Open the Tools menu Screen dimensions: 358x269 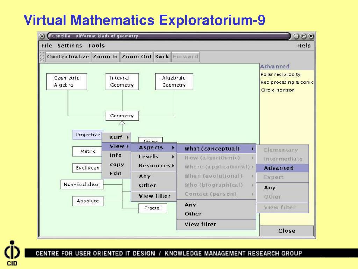pyautogui.click(x=96, y=46)
